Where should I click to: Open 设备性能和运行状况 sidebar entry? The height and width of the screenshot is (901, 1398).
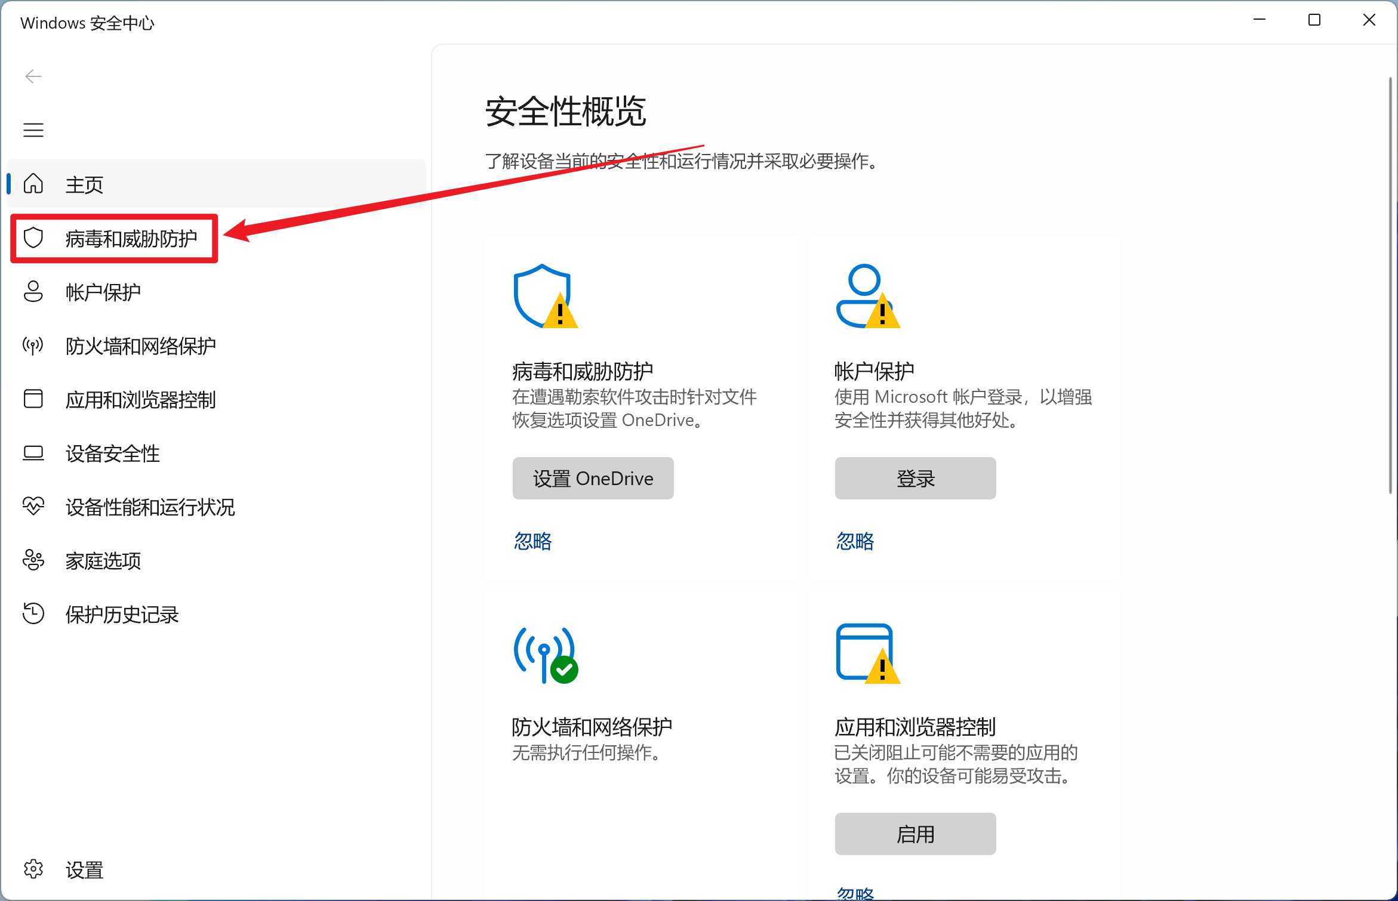point(217,507)
